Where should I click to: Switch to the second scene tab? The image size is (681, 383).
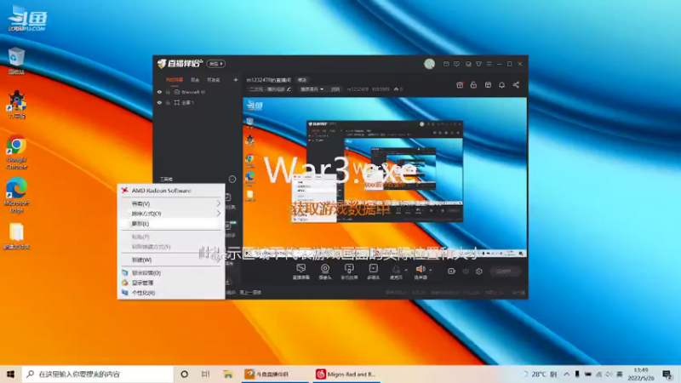195,80
